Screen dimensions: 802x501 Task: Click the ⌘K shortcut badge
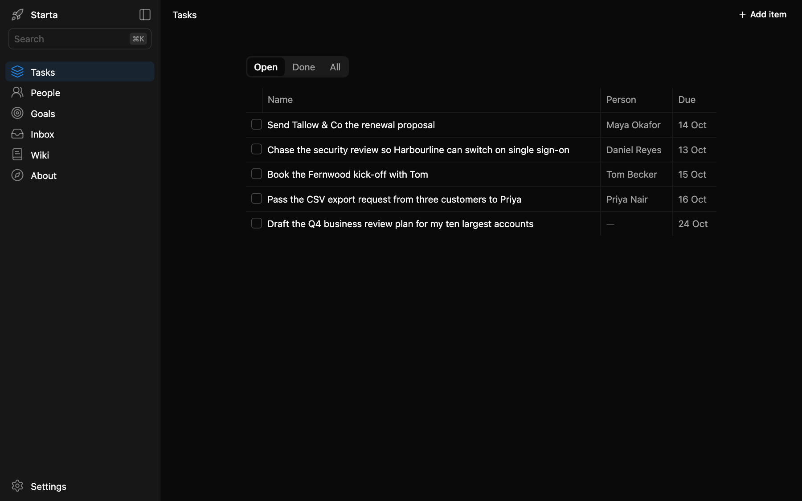click(x=139, y=39)
